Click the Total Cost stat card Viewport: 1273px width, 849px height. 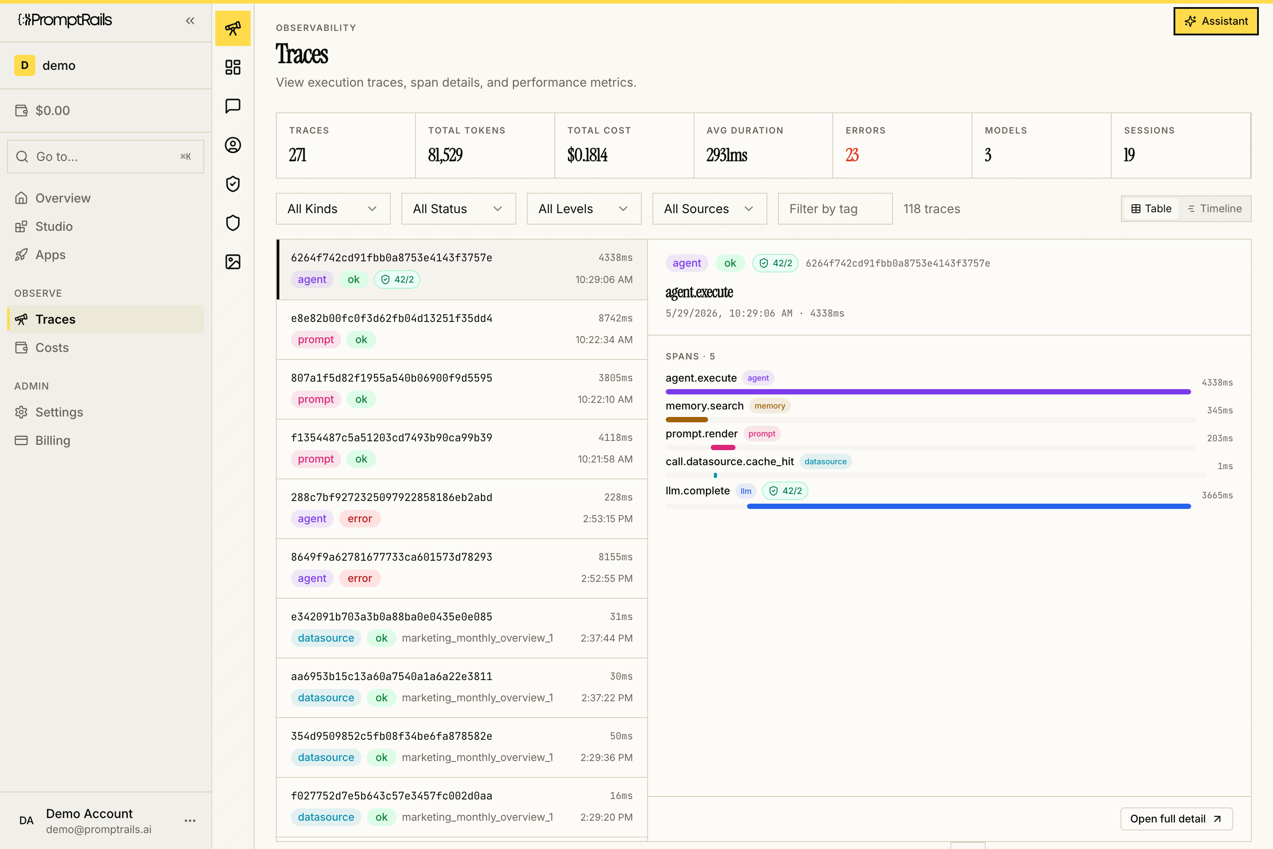tap(624, 145)
